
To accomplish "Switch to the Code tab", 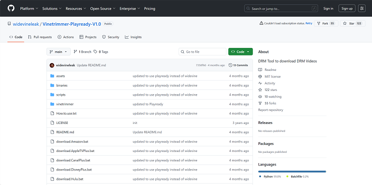I will (x=16, y=37).
